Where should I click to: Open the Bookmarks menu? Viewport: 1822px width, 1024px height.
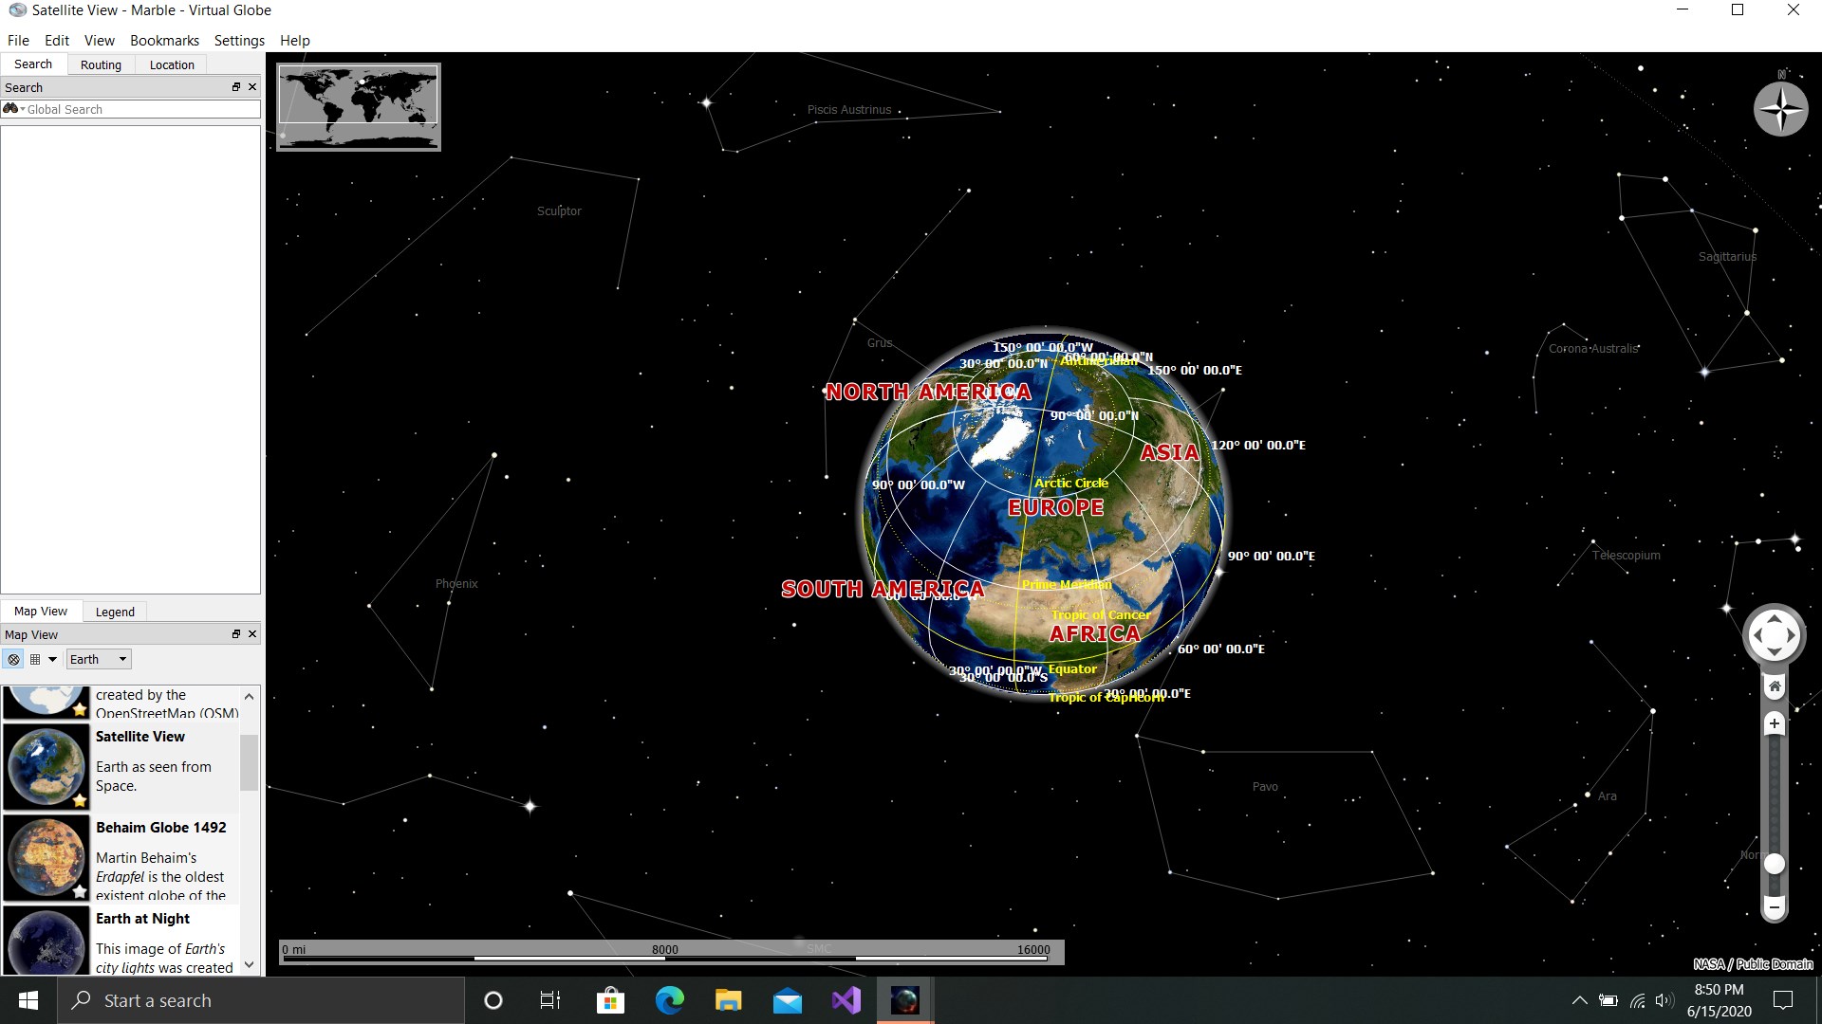[163, 41]
